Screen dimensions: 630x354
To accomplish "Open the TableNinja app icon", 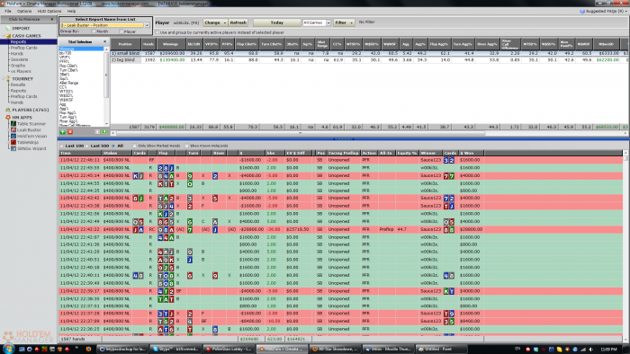I will point(13,142).
